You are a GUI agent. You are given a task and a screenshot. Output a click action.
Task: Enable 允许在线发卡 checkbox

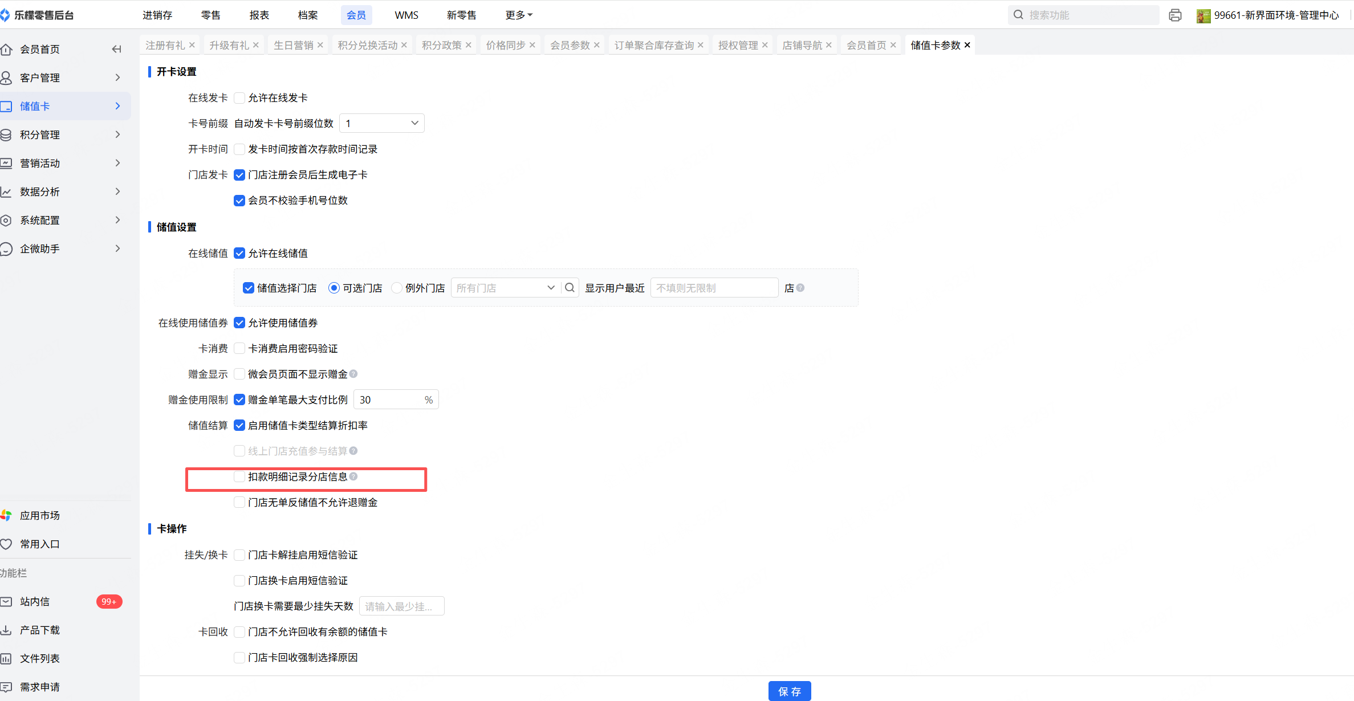click(x=239, y=98)
